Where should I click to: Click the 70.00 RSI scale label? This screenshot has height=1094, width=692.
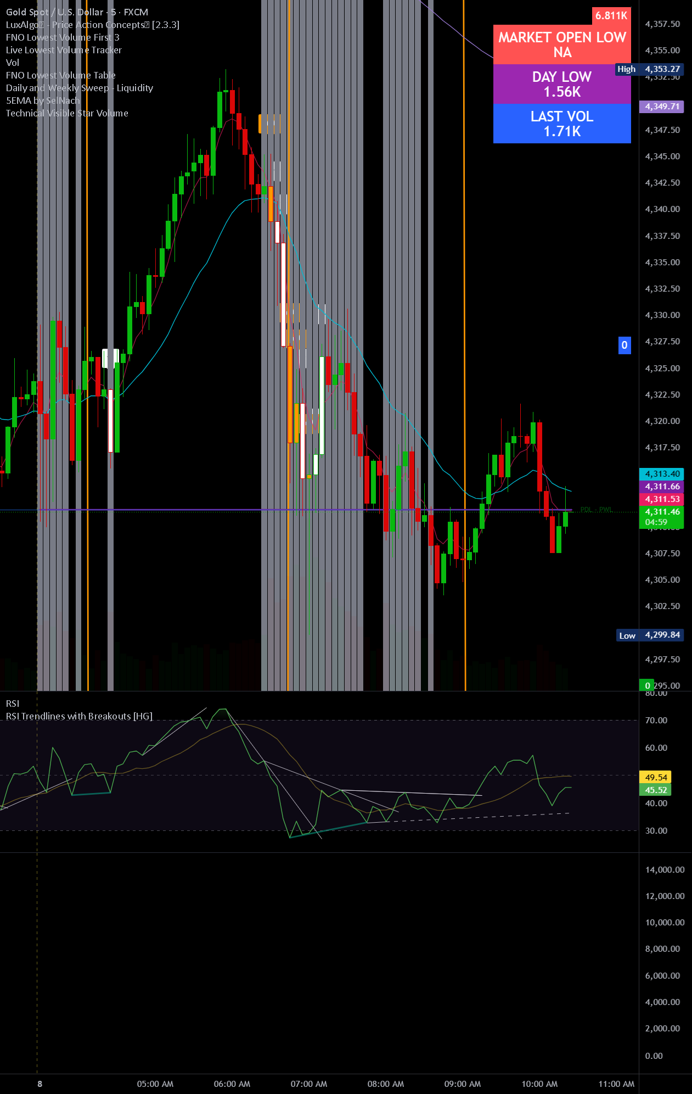point(656,721)
